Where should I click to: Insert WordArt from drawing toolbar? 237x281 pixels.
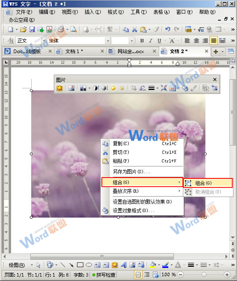pos(124,265)
